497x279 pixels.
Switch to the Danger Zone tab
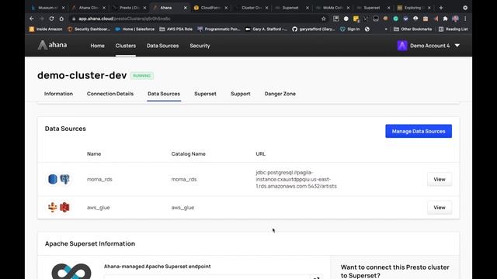click(x=280, y=94)
